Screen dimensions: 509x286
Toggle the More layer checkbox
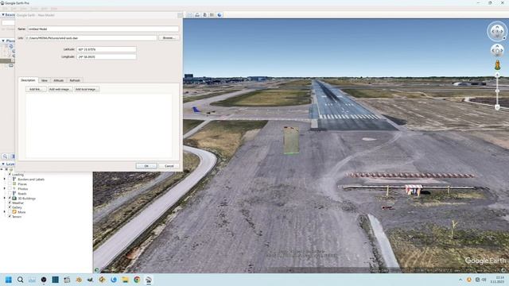[10, 212]
